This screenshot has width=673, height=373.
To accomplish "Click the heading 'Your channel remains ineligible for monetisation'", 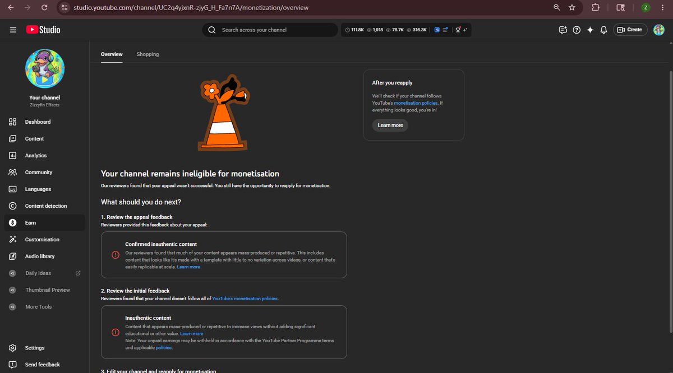I will point(190,174).
